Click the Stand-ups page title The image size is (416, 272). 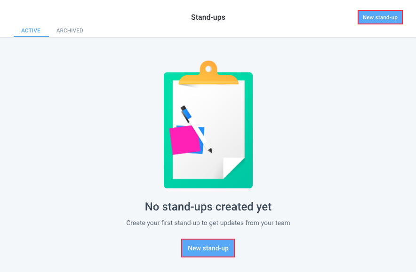pyautogui.click(x=208, y=17)
